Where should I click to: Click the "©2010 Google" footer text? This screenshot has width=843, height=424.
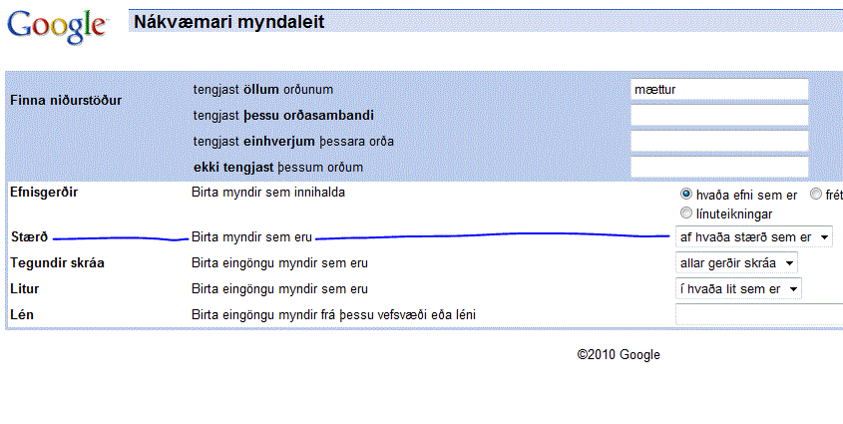tap(618, 354)
